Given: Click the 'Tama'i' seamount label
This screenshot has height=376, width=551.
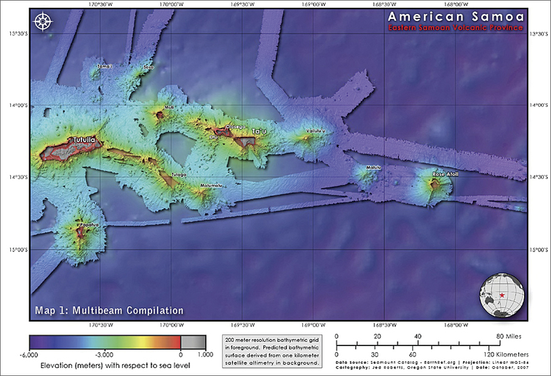Looking at the screenshot, I should tap(105, 67).
